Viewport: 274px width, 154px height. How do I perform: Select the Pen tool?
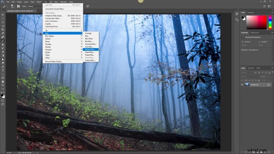3,66
